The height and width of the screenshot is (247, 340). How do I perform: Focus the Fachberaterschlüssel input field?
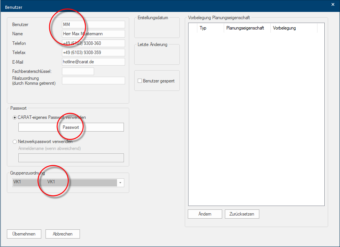pyautogui.click(x=78, y=71)
